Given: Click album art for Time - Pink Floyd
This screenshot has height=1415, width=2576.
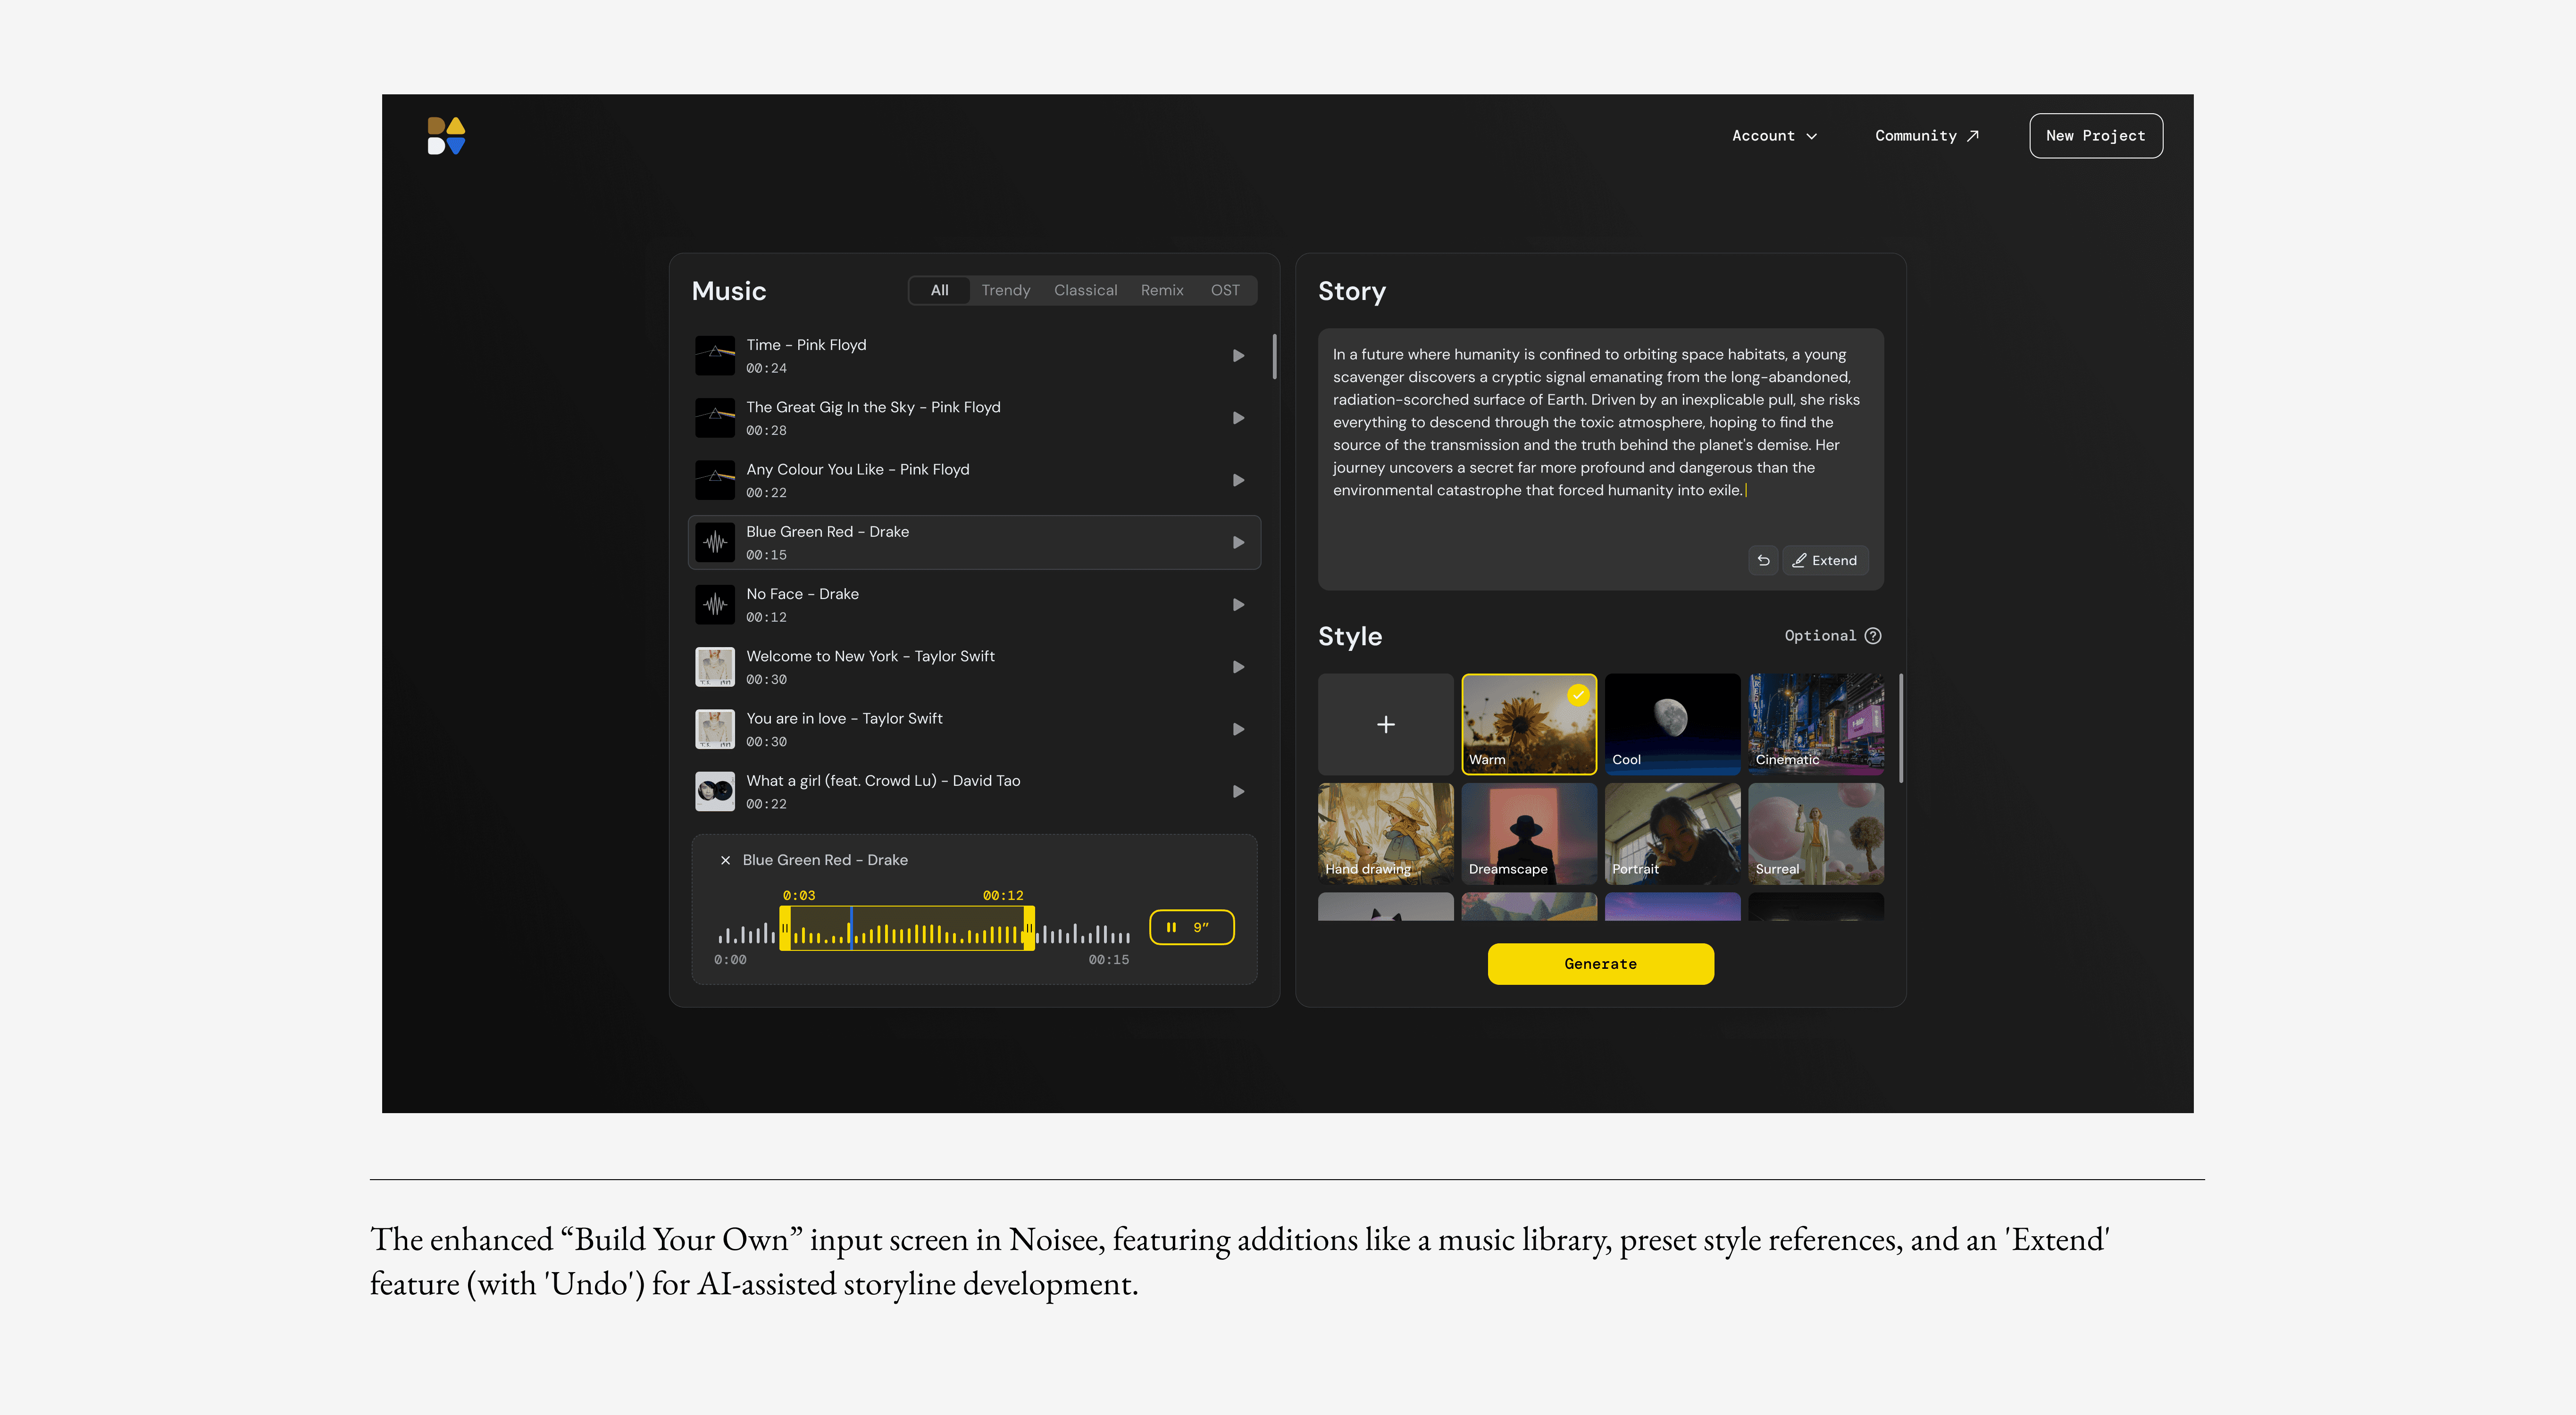Looking at the screenshot, I should [715, 356].
